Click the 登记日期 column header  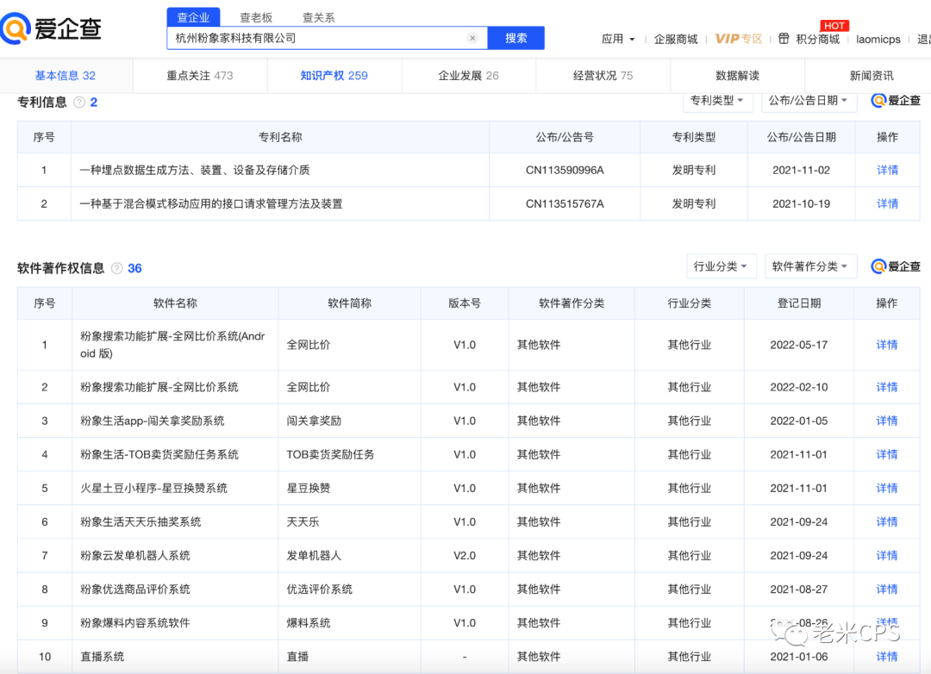799,303
